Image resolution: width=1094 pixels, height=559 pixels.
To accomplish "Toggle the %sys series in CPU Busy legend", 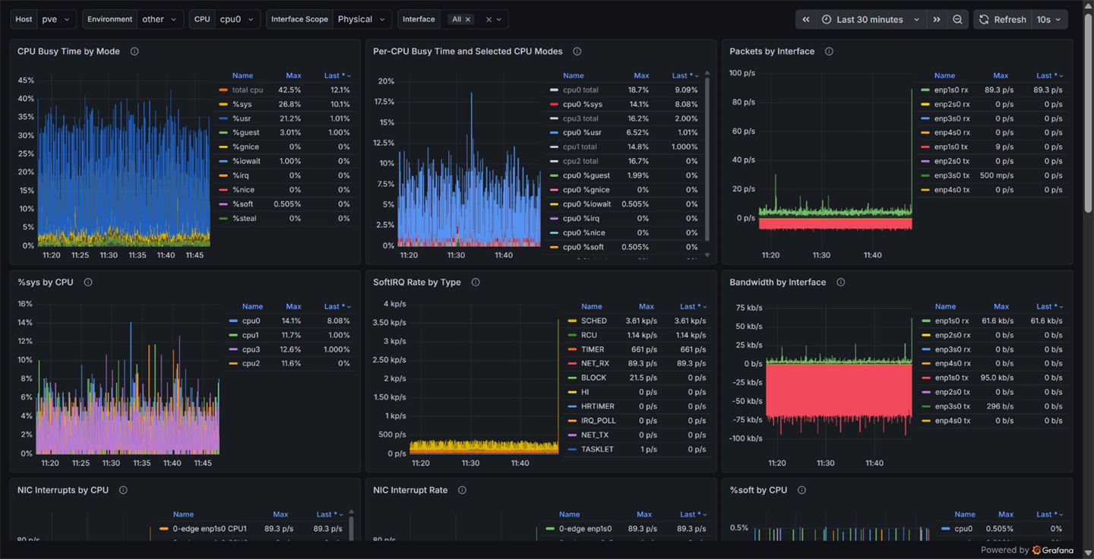I will (x=242, y=104).
